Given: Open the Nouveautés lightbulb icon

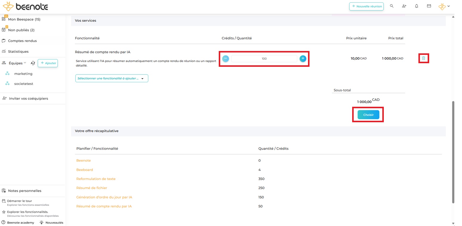Looking at the screenshot, I should point(42,222).
